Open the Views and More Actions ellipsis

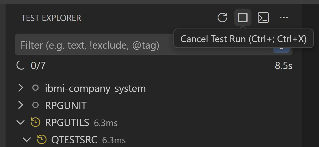(x=284, y=18)
